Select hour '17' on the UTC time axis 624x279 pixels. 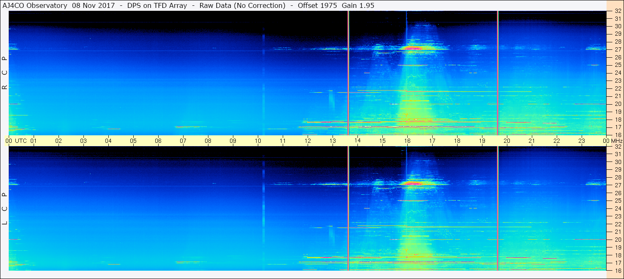click(x=432, y=141)
